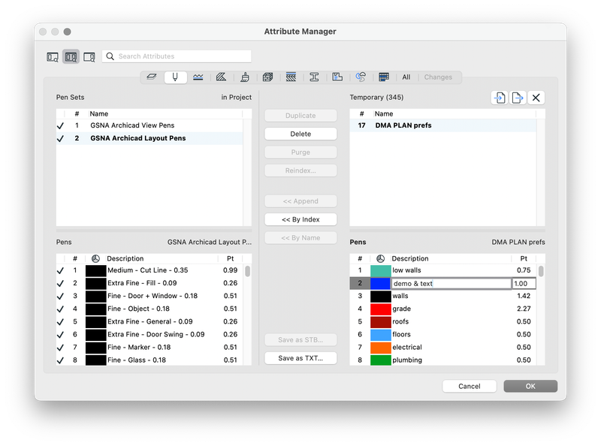This screenshot has width=601, height=446.
Task: Click color wheel header in left Pens
Action: point(95,258)
